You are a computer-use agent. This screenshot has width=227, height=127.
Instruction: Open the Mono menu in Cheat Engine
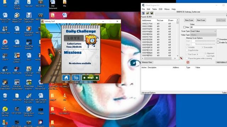point(167,9)
